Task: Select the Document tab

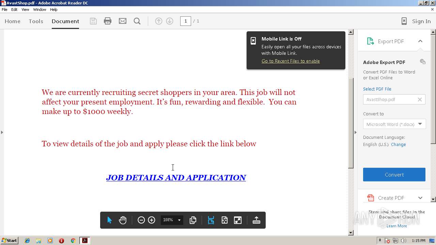Action: [x=65, y=21]
